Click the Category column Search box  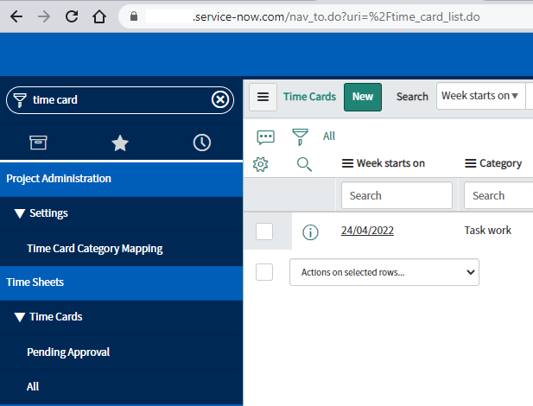(498, 195)
